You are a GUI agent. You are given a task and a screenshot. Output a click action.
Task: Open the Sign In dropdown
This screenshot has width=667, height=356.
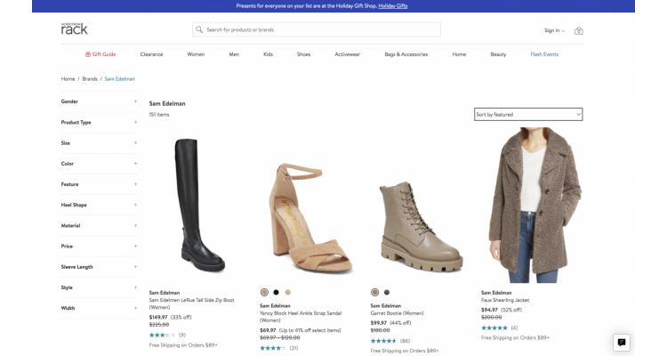coord(554,30)
